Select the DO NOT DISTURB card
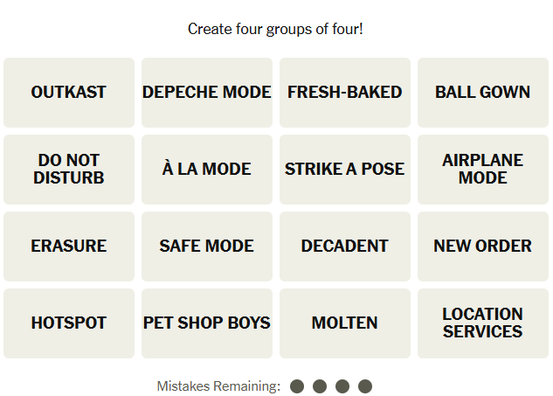This screenshot has height=396, width=553. tap(69, 170)
